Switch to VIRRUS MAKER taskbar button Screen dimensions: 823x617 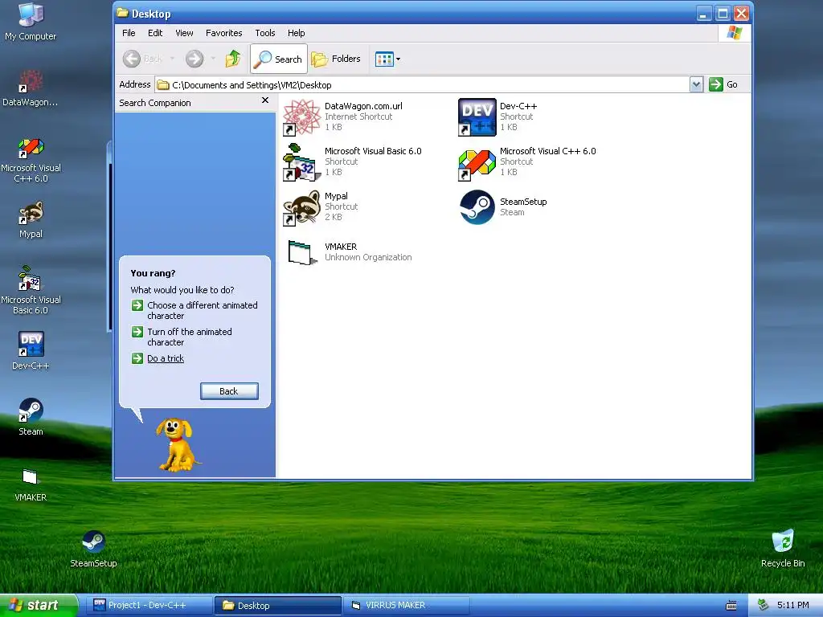[x=406, y=606]
